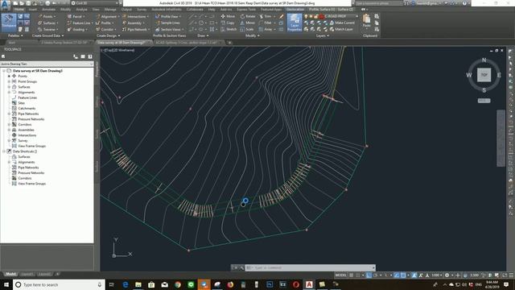Click Toolspace help question-mark icon
This screenshot has width=515, height=290.
coord(90,56)
